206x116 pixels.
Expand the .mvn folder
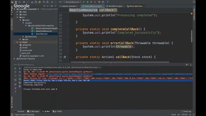[17, 15]
